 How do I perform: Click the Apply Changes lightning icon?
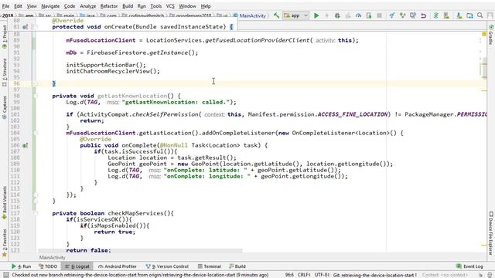pos(326,15)
